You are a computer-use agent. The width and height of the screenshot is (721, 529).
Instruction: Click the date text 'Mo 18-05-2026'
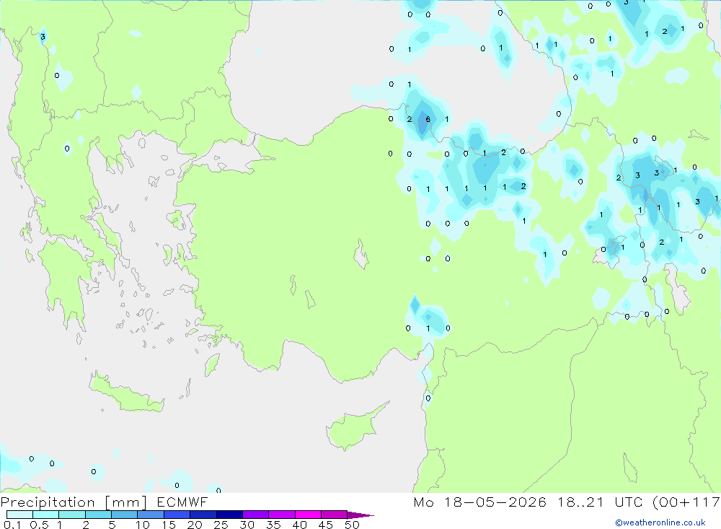click(480, 502)
